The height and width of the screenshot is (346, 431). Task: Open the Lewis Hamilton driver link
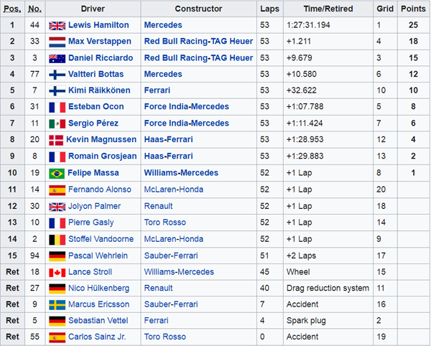pos(98,25)
